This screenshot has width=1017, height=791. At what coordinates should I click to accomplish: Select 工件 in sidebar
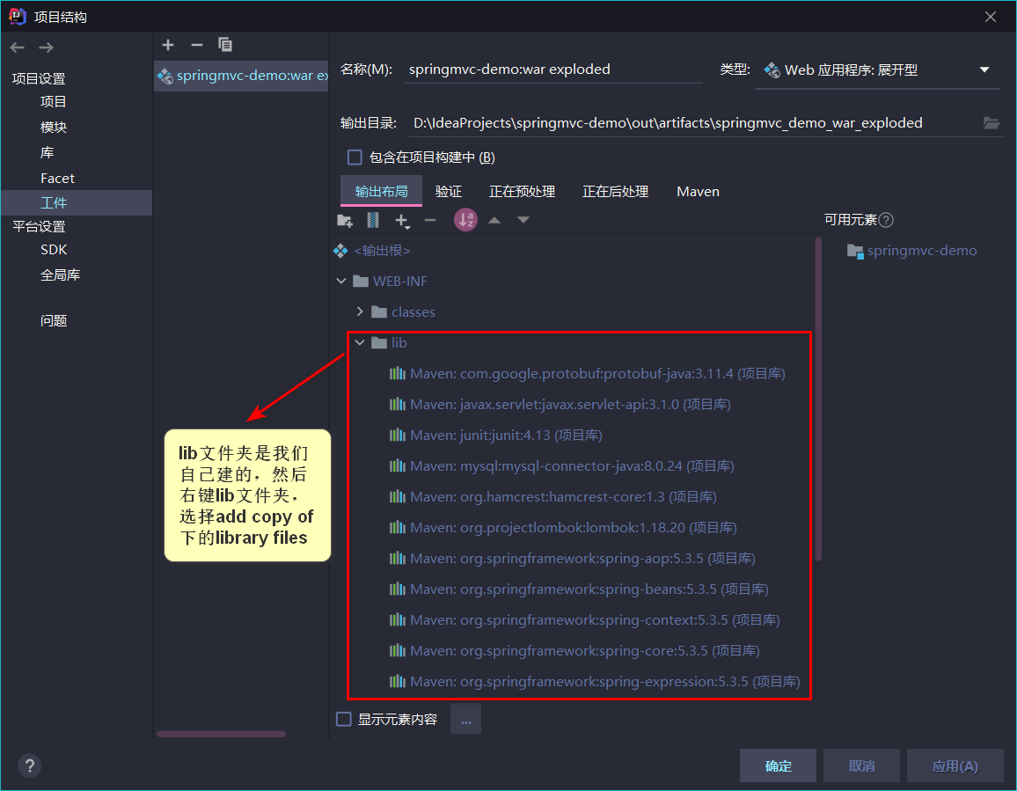pyautogui.click(x=77, y=202)
